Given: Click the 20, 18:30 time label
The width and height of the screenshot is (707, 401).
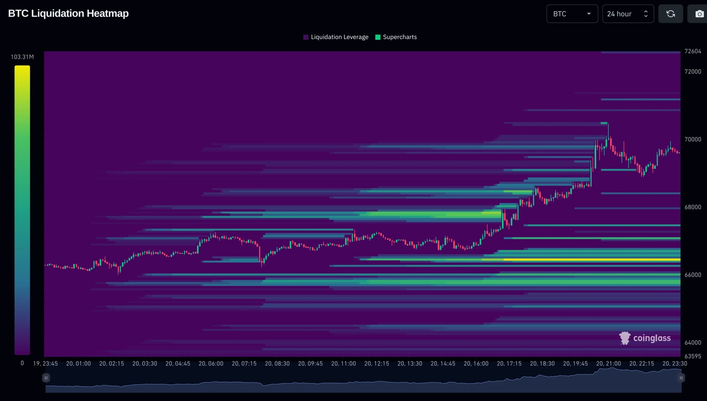Looking at the screenshot, I should click(542, 363).
